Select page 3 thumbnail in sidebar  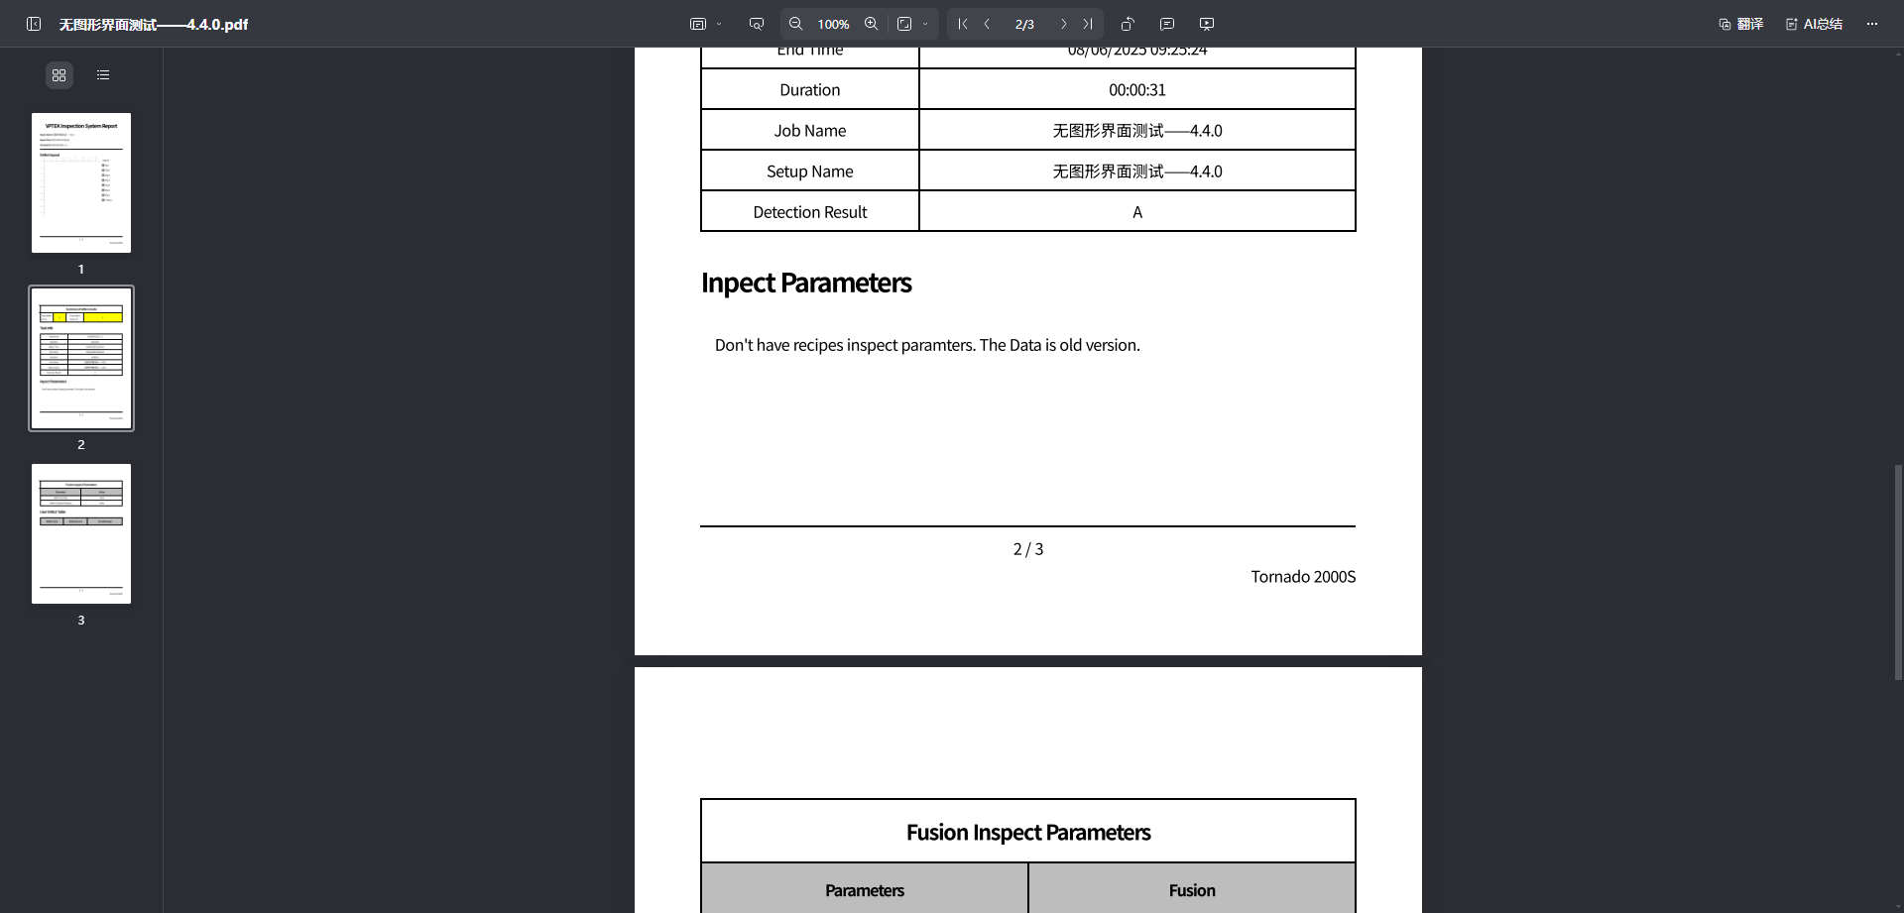(x=81, y=534)
